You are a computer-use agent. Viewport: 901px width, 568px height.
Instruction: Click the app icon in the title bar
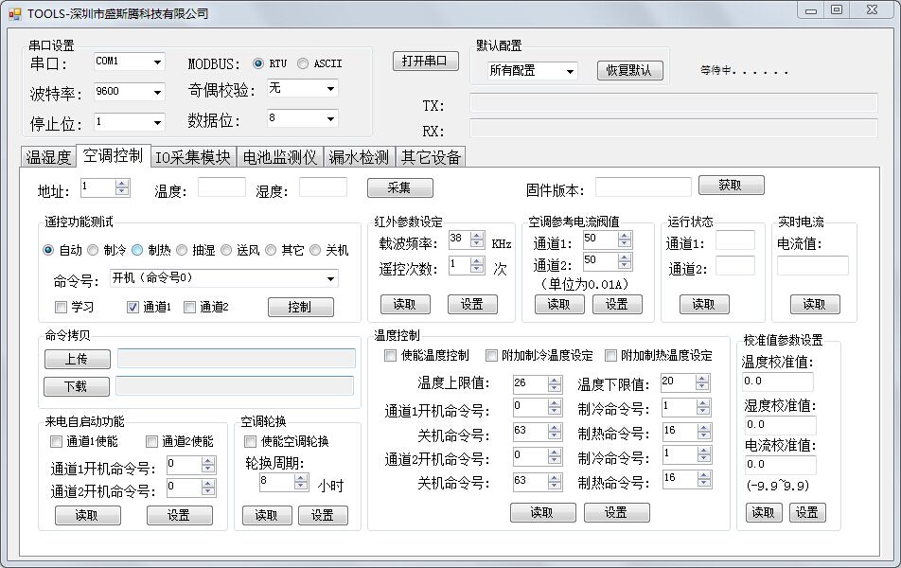click(14, 13)
